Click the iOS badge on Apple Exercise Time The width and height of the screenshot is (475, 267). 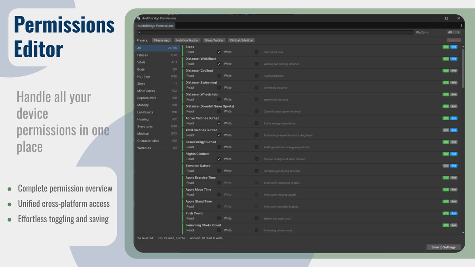(x=446, y=178)
